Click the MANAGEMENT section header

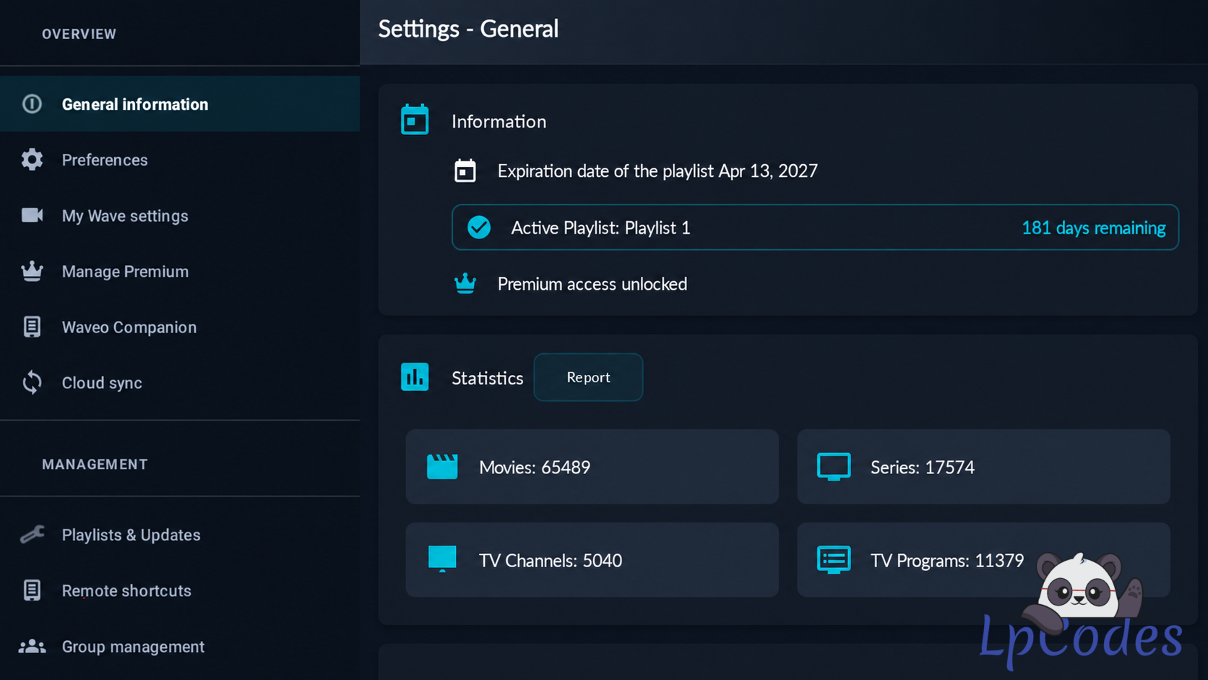[95, 464]
